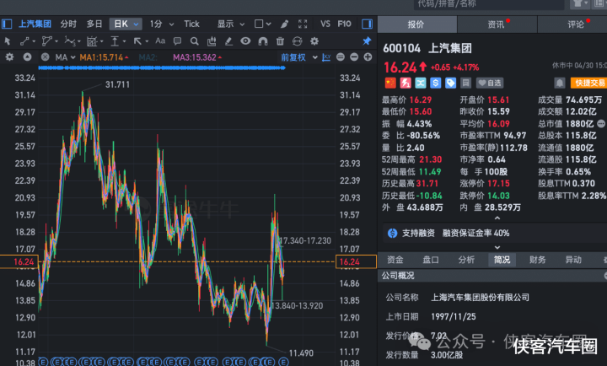Viewport: 607px width, 366px height.
Task: Open the 报价 quote tab
Action: [x=417, y=24]
